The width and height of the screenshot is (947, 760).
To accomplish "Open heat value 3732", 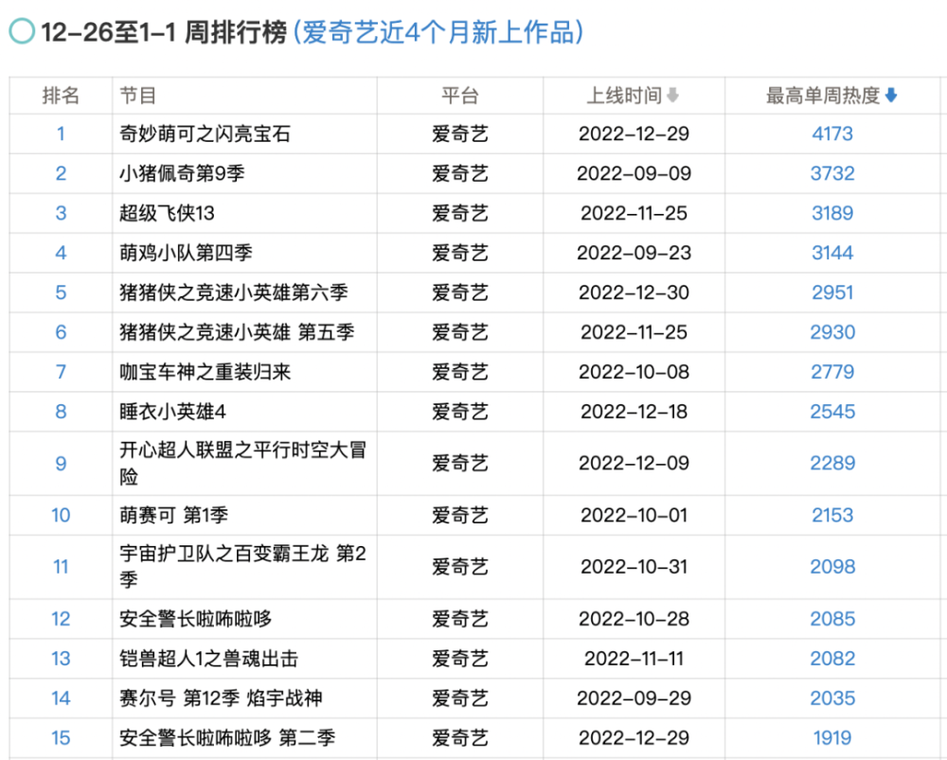I will (832, 173).
